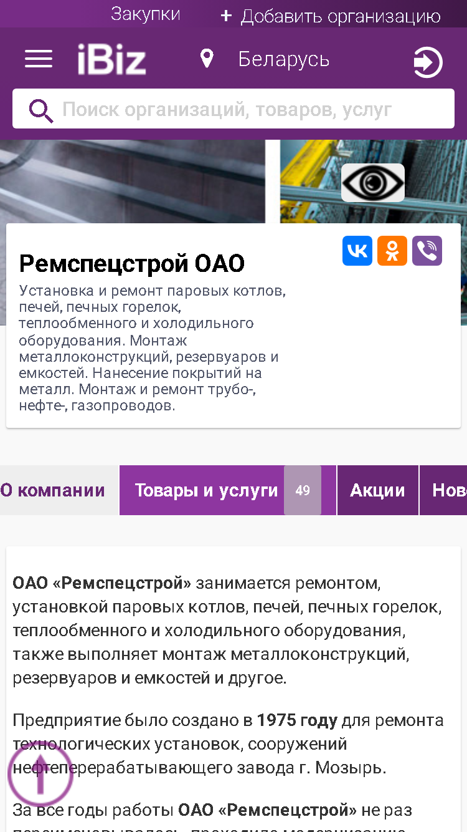
Task: Click the search magnifier icon
Action: (x=41, y=110)
